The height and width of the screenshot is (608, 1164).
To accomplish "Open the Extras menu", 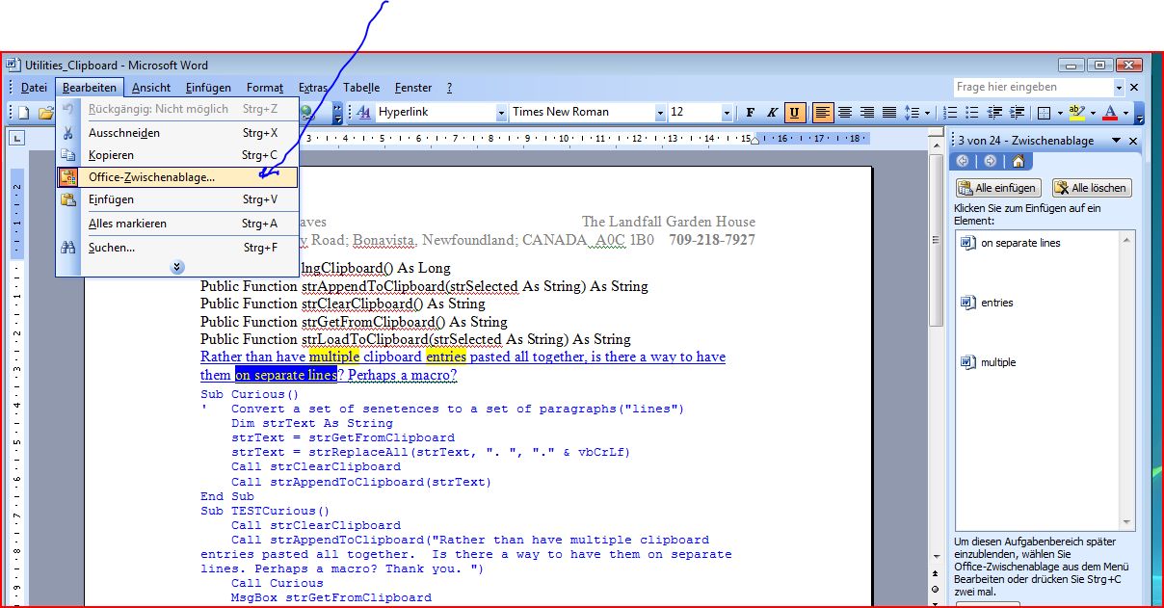I will [x=313, y=88].
